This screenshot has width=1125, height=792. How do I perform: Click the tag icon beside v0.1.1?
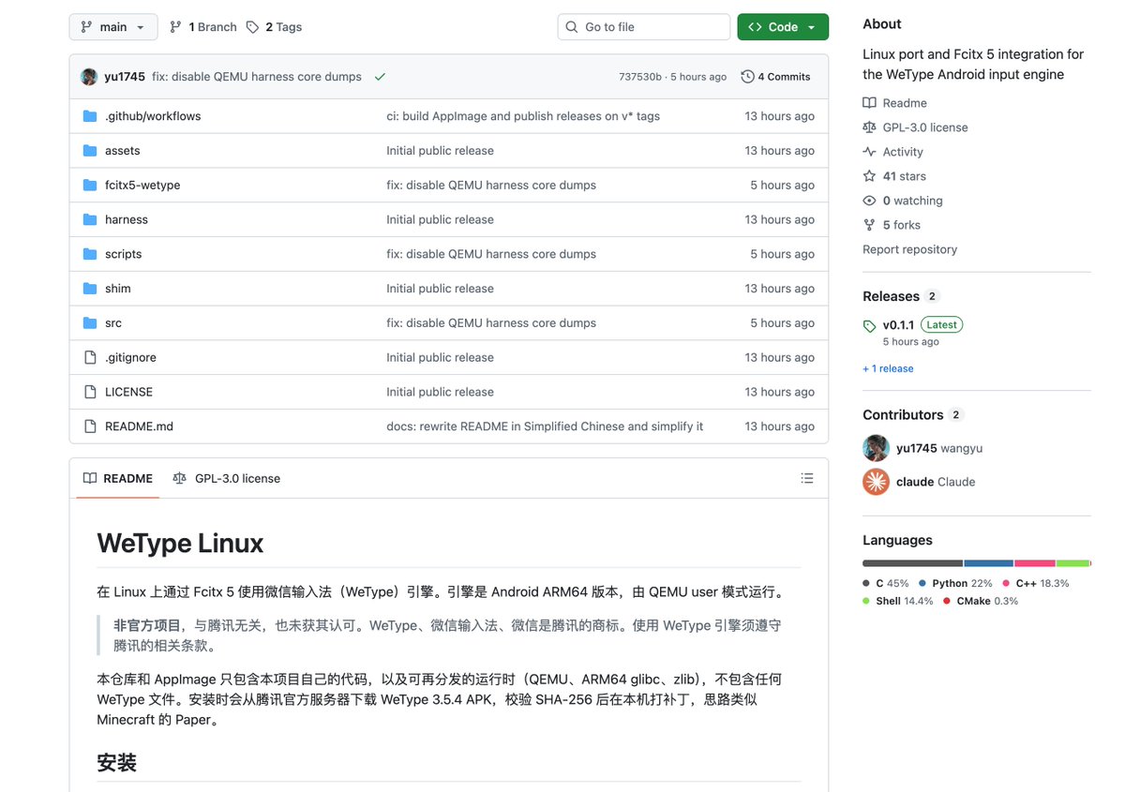(x=870, y=326)
